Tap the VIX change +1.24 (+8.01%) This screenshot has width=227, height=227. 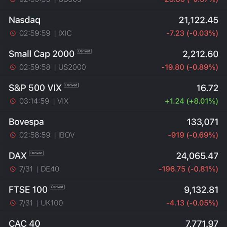[x=191, y=101]
